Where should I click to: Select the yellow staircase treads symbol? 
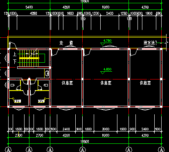coord(29,58)
